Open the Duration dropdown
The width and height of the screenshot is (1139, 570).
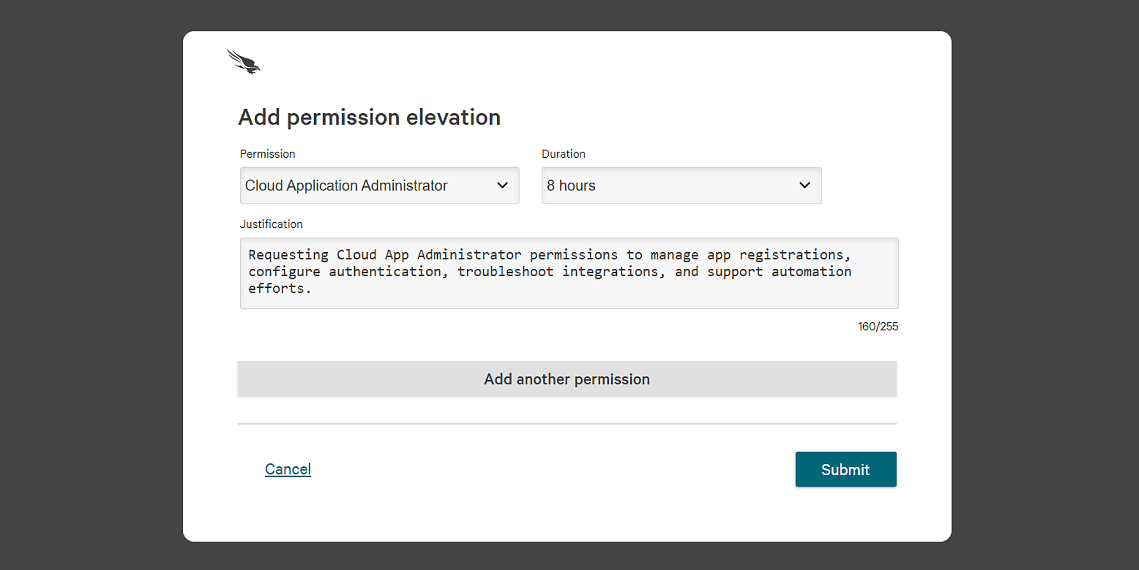pyautogui.click(x=681, y=186)
